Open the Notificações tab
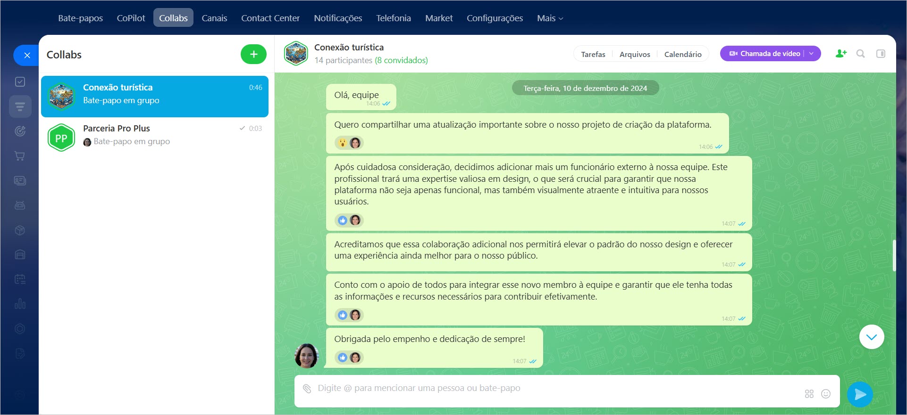Image resolution: width=907 pixels, height=415 pixels. coord(338,18)
